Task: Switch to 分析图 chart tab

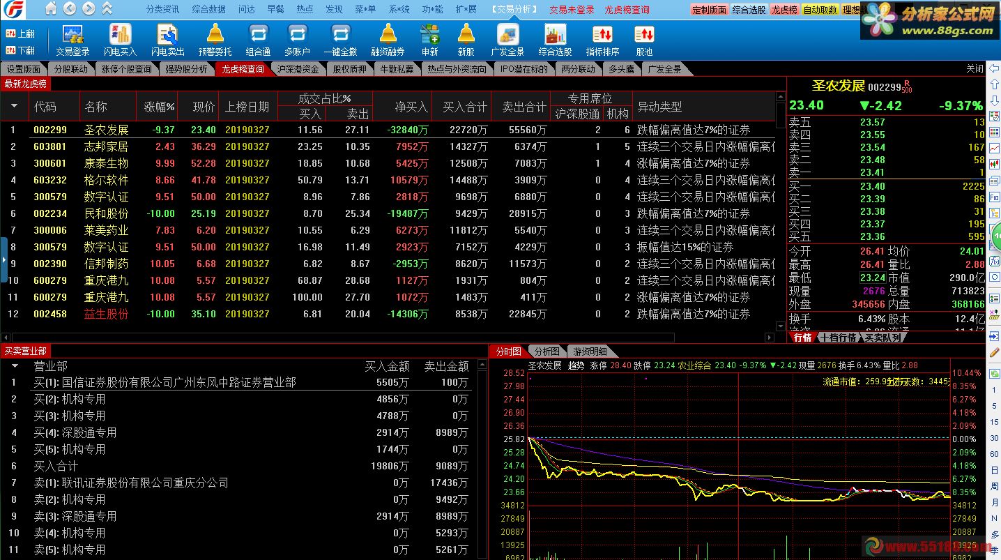Action: (x=547, y=351)
